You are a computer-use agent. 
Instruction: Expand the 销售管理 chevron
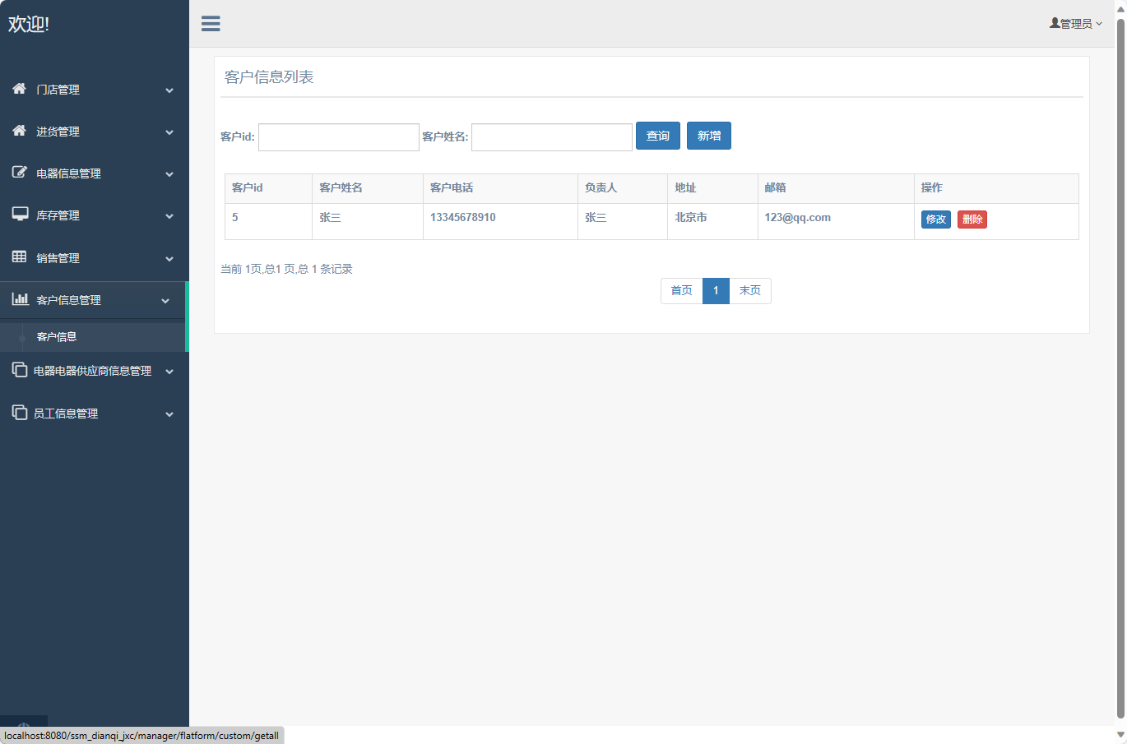(x=169, y=259)
